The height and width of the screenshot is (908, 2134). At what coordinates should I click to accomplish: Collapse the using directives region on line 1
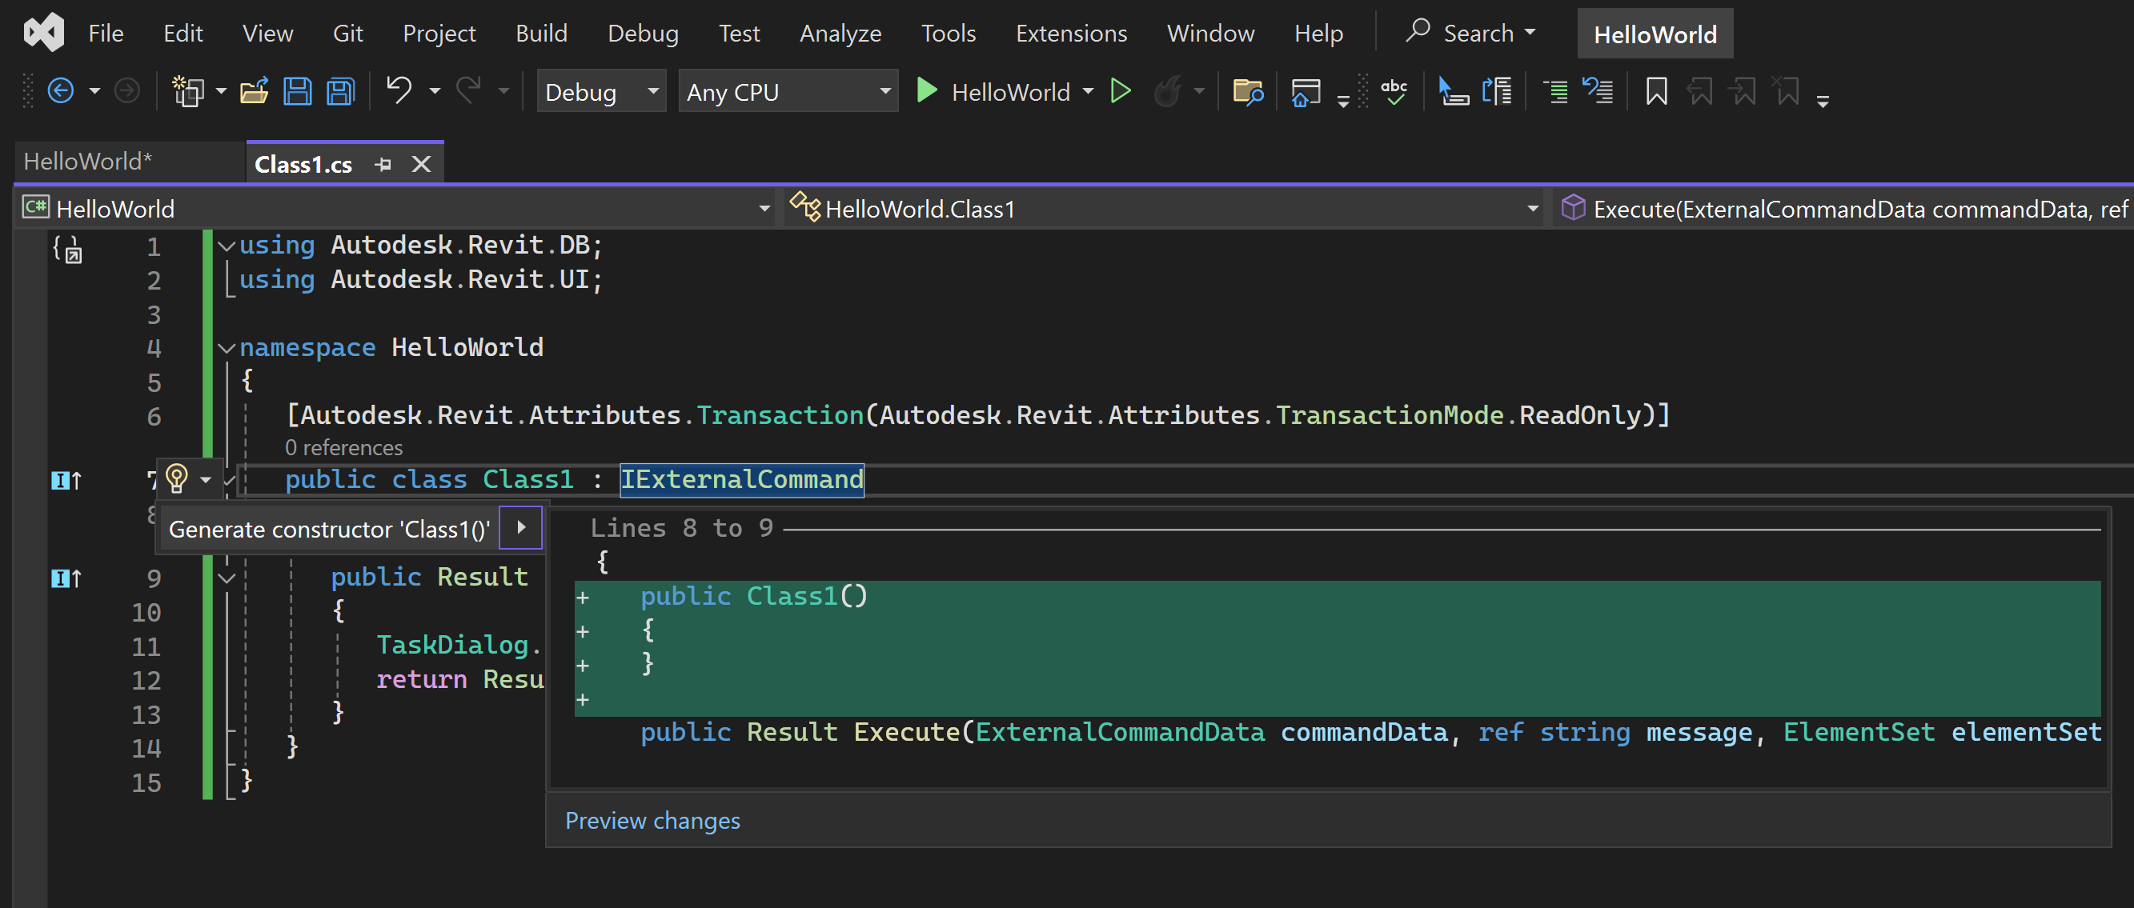(227, 246)
